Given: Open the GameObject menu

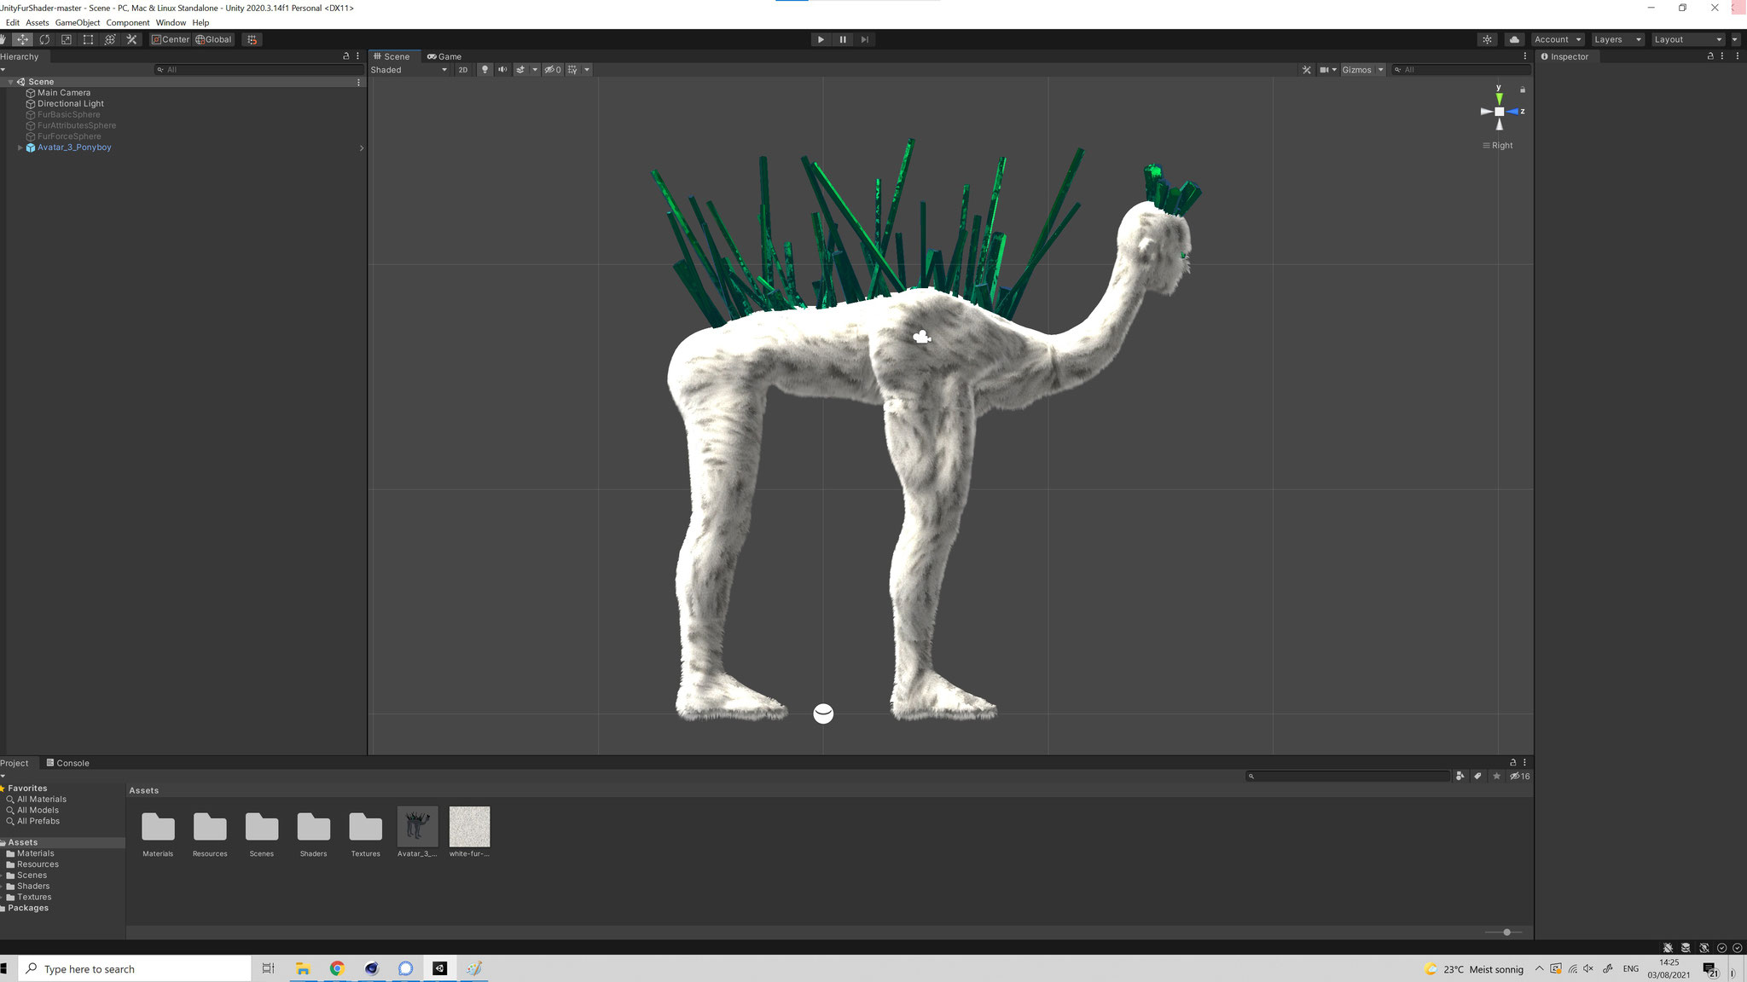Looking at the screenshot, I should [77, 22].
